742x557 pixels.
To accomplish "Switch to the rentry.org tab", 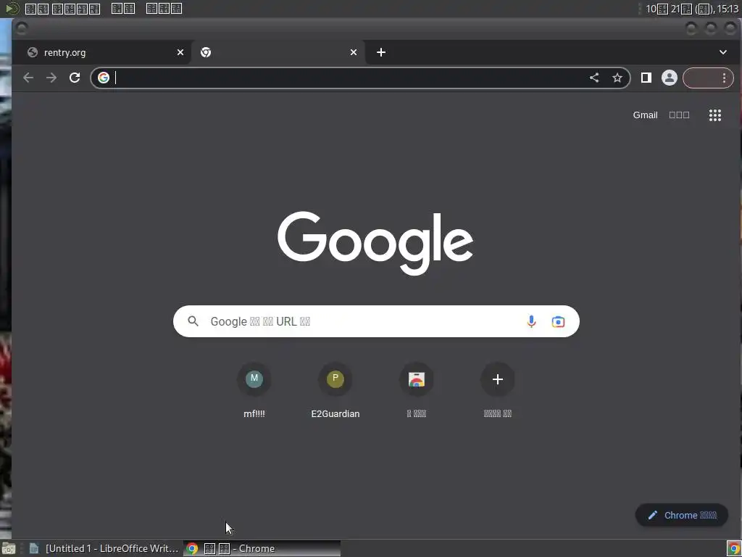I will pos(101,52).
